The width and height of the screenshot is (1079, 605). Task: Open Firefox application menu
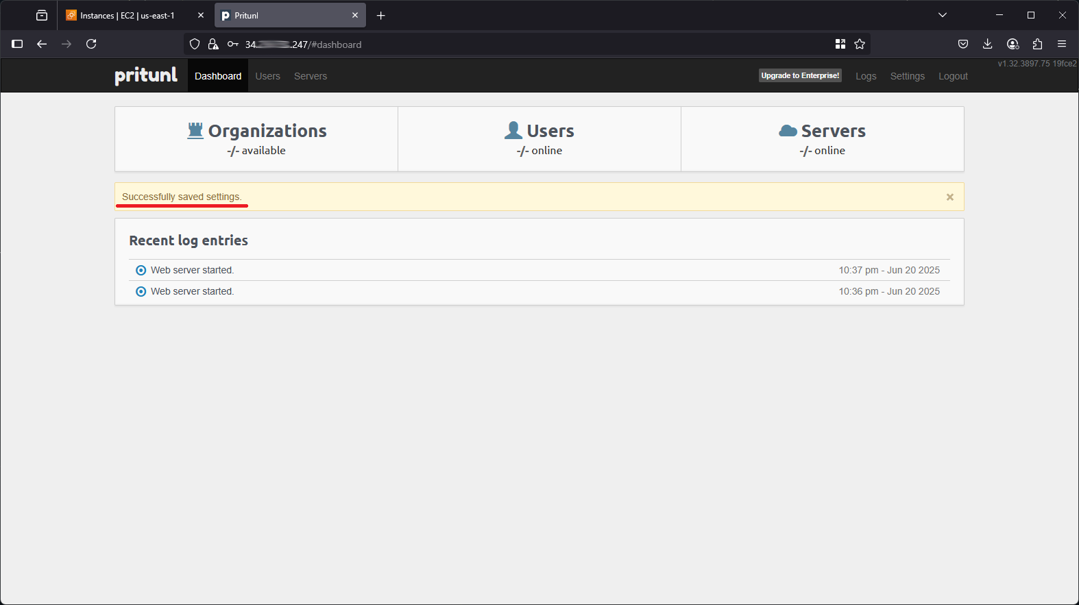pyautogui.click(x=1062, y=44)
